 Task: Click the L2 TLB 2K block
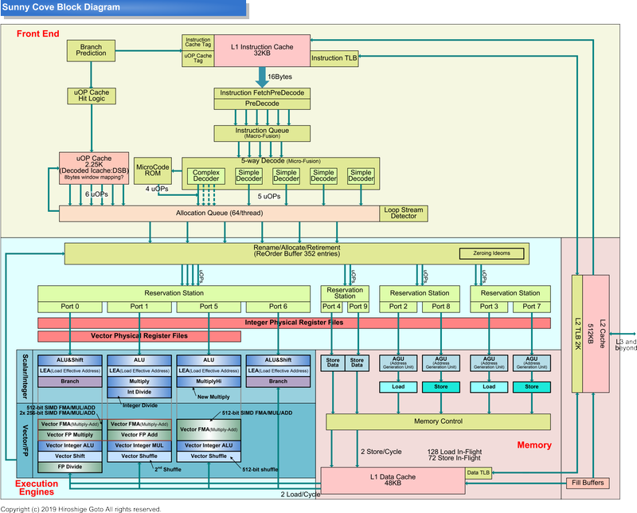tap(577, 334)
